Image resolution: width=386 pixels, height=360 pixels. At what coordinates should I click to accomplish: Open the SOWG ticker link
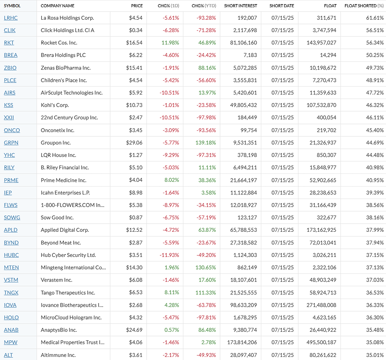coord(12,217)
